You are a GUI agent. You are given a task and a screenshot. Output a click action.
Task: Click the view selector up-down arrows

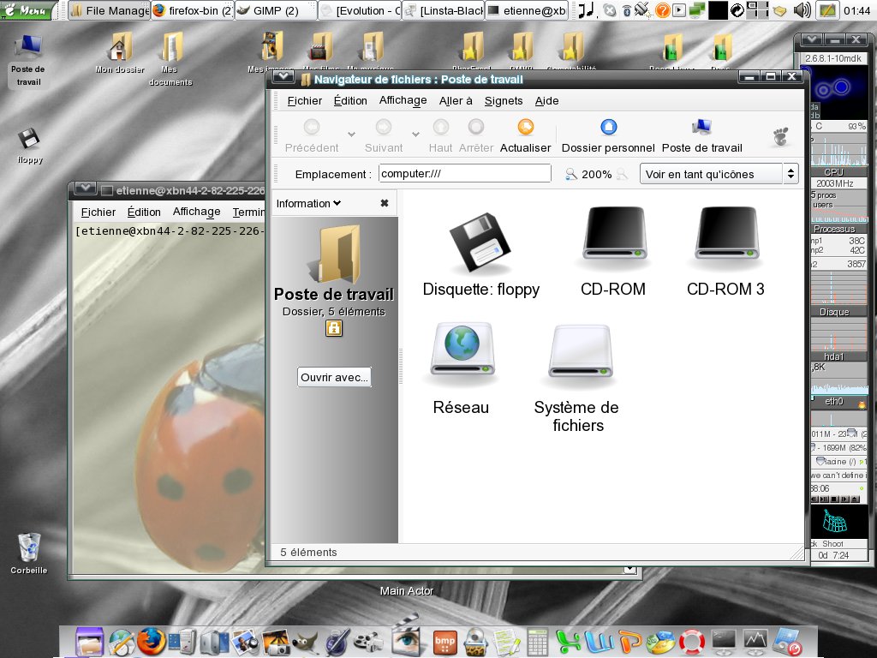(790, 174)
